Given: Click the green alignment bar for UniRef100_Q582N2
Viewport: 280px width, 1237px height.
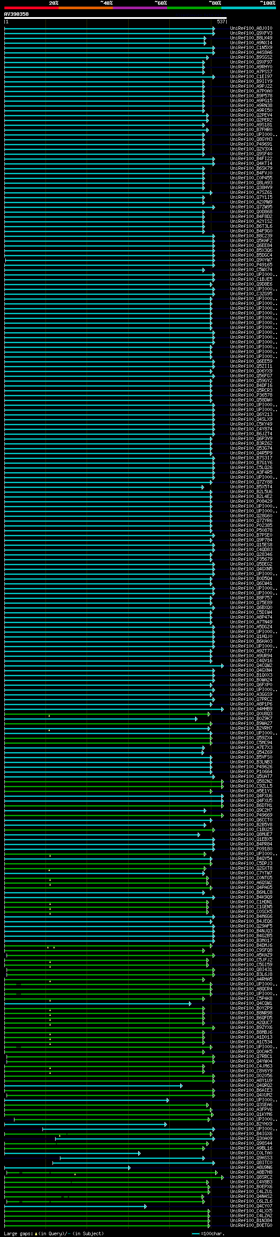Looking at the screenshot, I should [114, 781].
